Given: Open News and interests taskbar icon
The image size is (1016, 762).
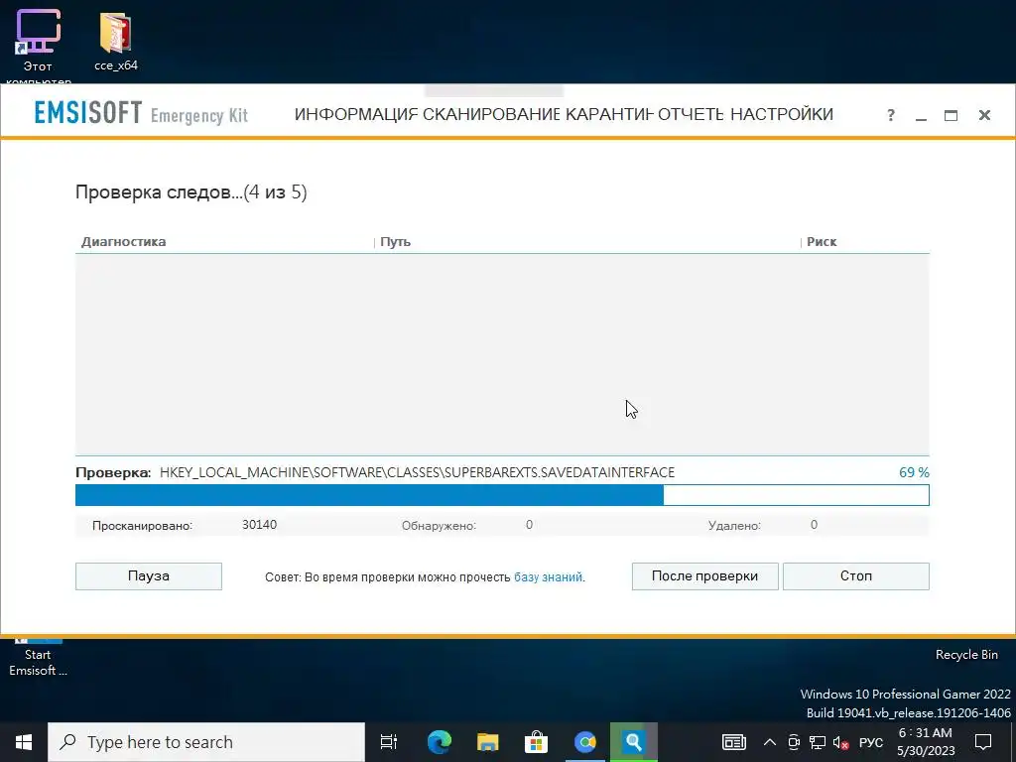Looking at the screenshot, I should tap(734, 742).
